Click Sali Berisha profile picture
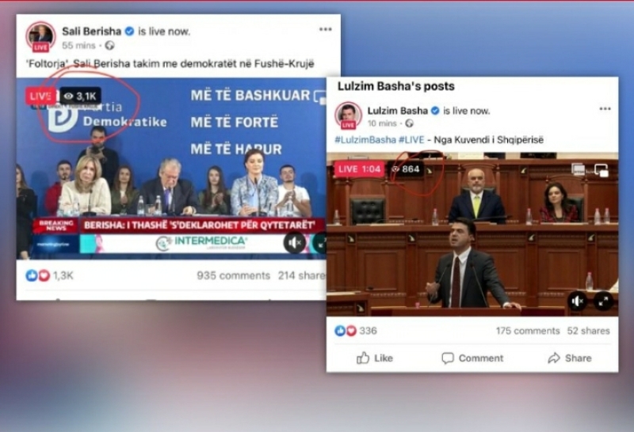Screen dimensions: 634x432 coord(41,36)
